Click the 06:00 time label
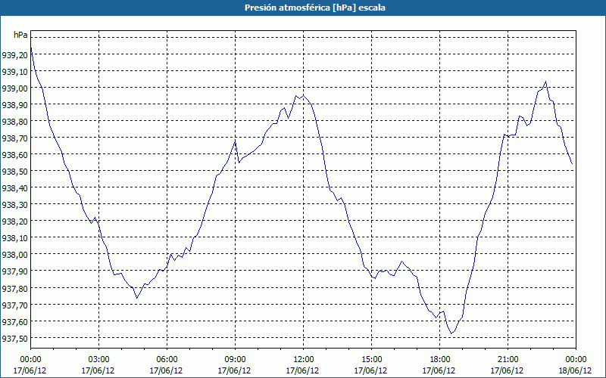 click(167, 360)
